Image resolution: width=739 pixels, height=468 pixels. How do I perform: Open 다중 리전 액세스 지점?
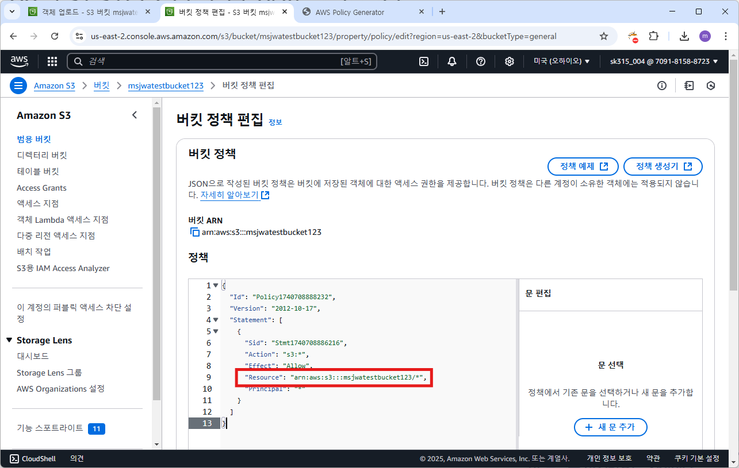click(56, 235)
